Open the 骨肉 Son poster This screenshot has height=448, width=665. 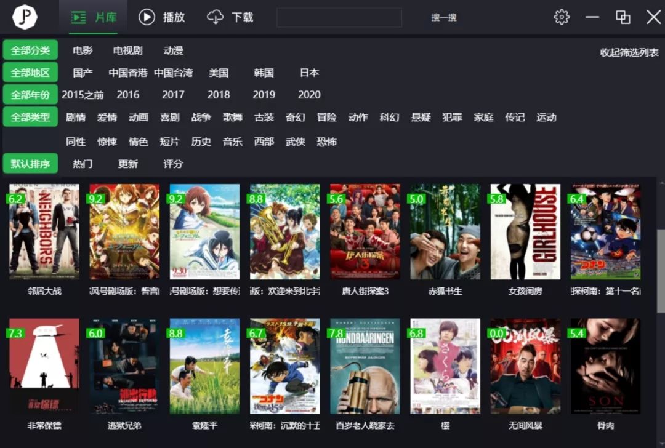[x=606, y=366]
